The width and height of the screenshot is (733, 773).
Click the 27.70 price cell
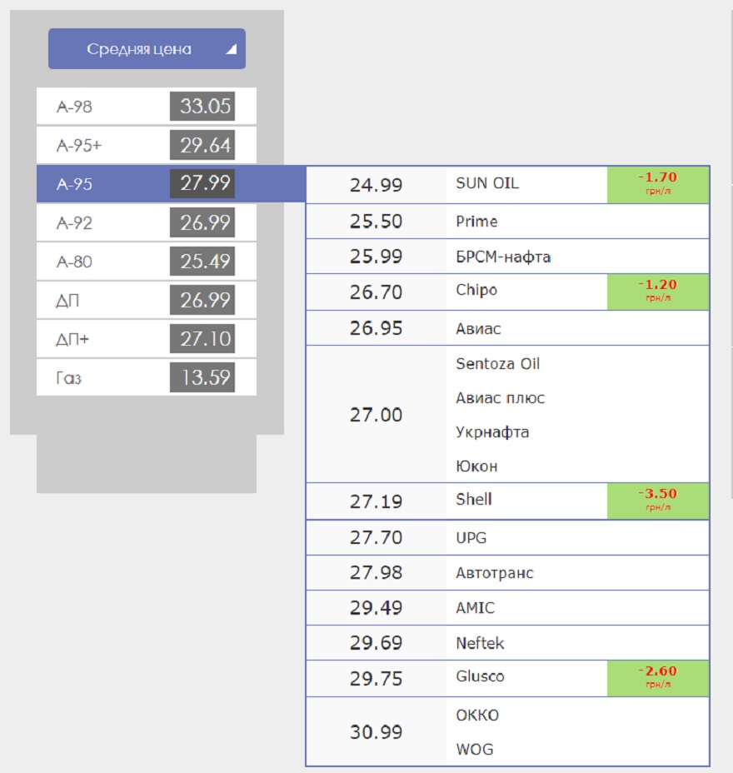(376, 537)
